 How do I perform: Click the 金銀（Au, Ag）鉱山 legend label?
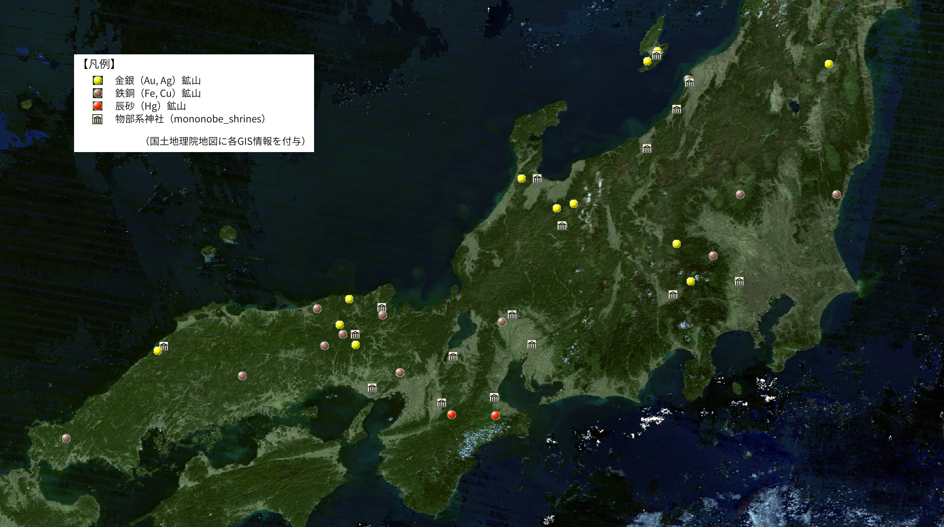coord(158,81)
